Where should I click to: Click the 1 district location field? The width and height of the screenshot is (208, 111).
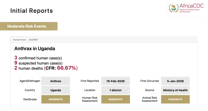pos(115,90)
